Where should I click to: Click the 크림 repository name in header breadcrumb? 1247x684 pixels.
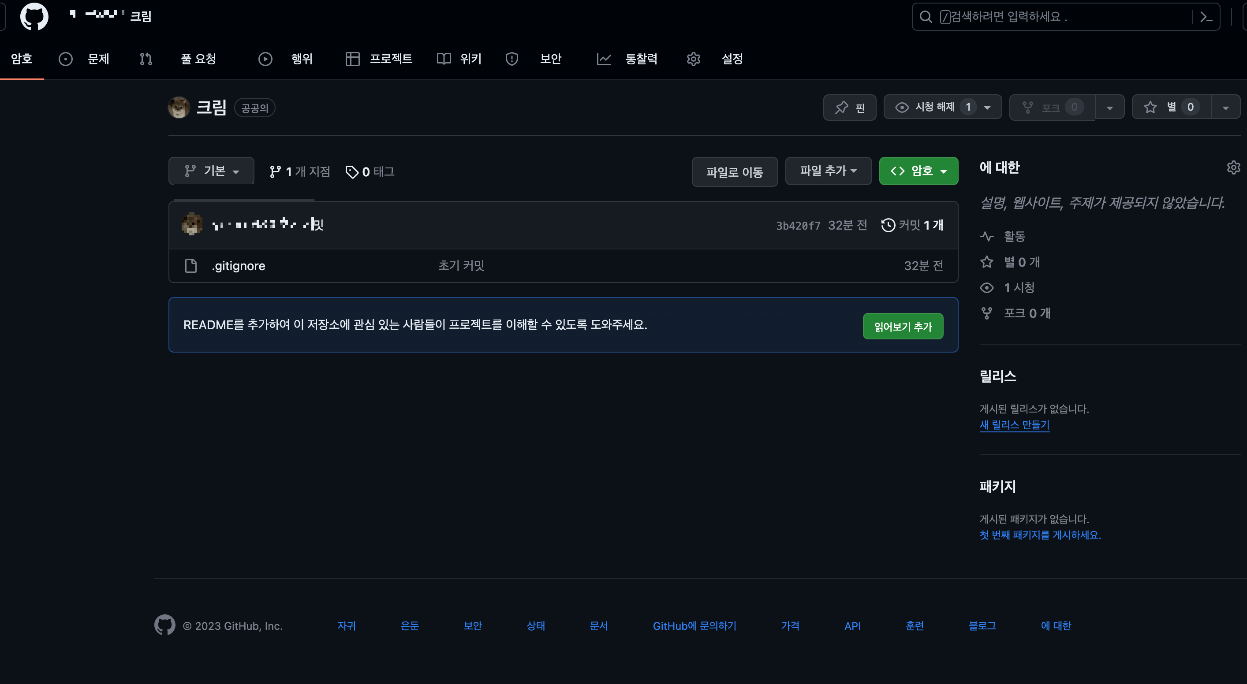point(140,16)
